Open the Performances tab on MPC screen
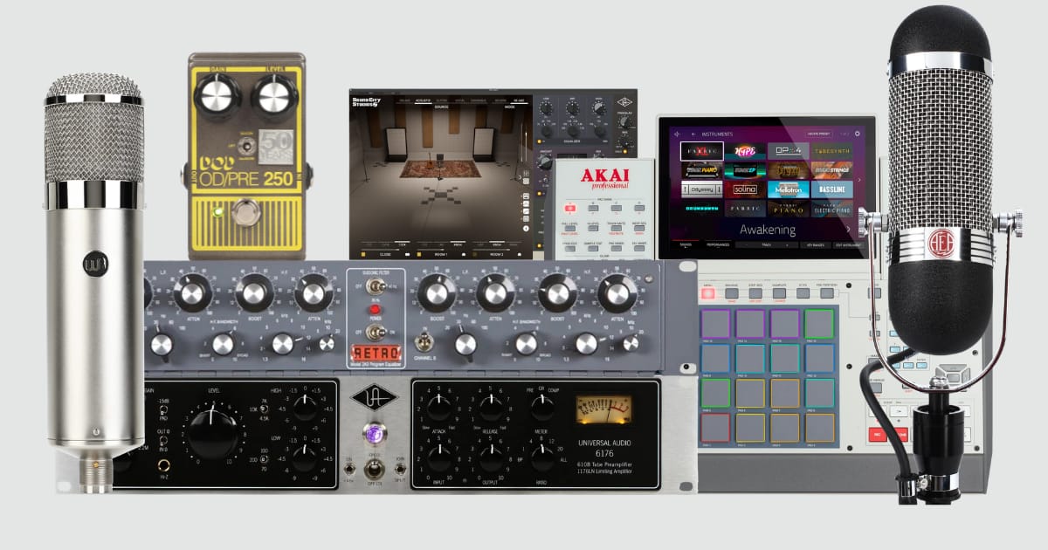The height and width of the screenshot is (550, 1048). (x=718, y=244)
